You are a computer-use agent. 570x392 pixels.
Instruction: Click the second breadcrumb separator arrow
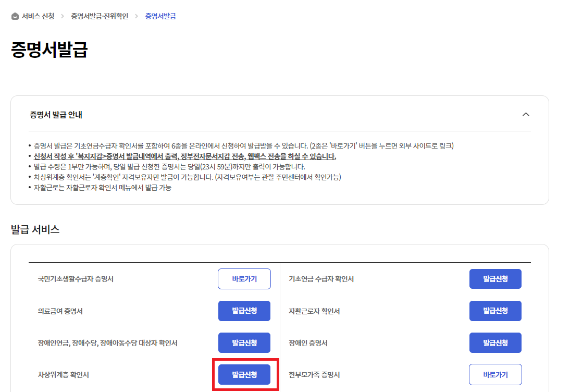click(x=137, y=16)
